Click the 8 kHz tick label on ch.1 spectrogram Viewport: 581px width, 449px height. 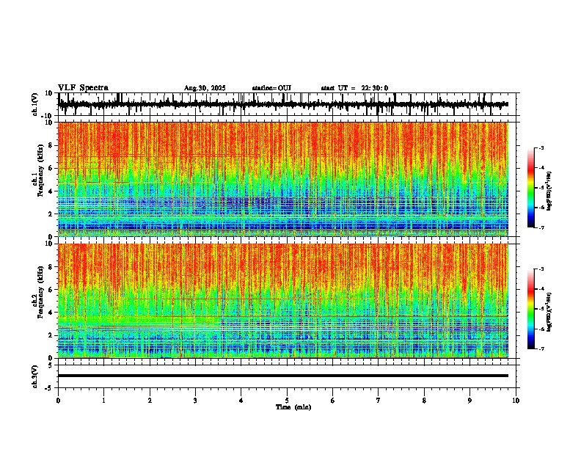pyautogui.click(x=51, y=145)
